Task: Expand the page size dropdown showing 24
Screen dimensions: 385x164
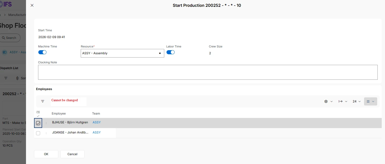Action: (x=356, y=101)
